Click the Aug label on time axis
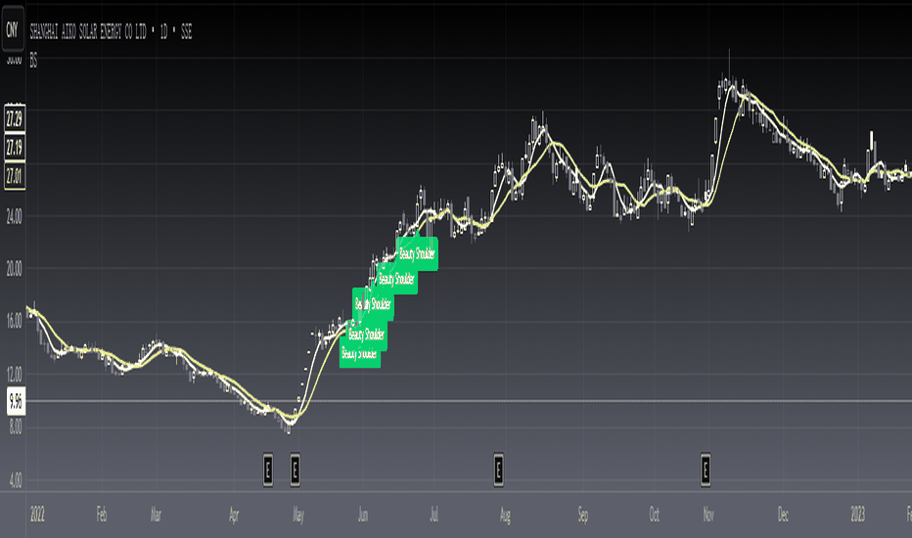This screenshot has height=538, width=912. (x=505, y=516)
